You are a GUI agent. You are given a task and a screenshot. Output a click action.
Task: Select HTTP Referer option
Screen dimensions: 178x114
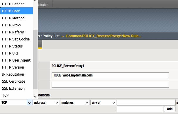(17, 32)
